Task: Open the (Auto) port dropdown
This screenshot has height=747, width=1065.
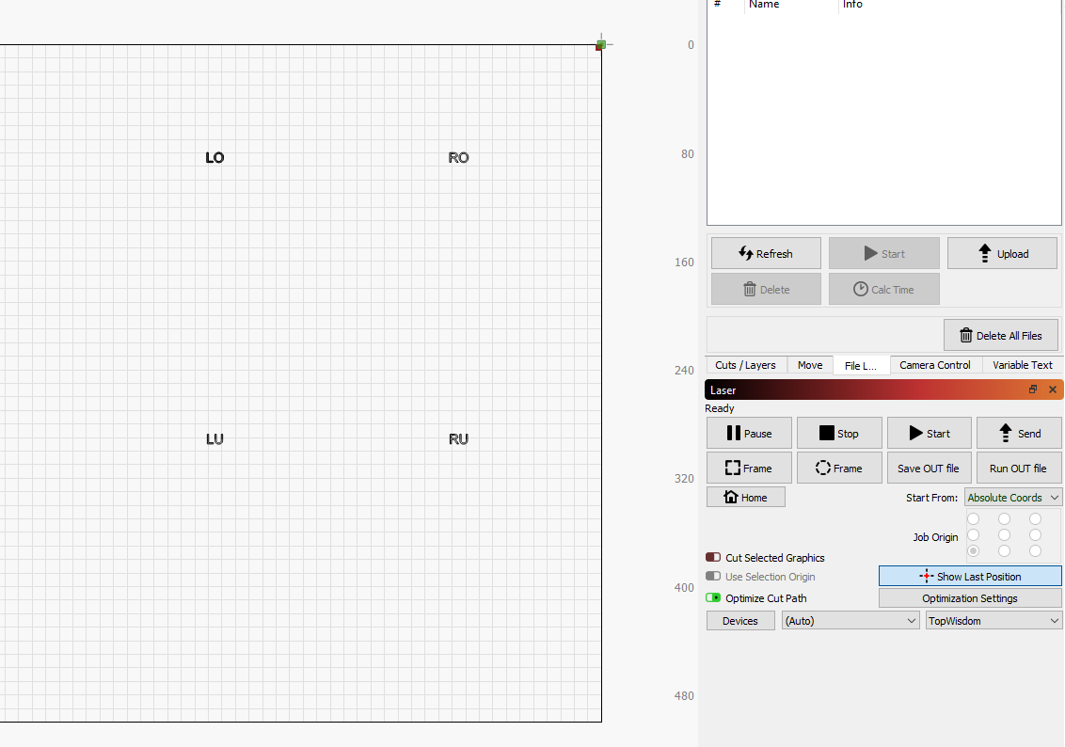Action: coord(850,621)
